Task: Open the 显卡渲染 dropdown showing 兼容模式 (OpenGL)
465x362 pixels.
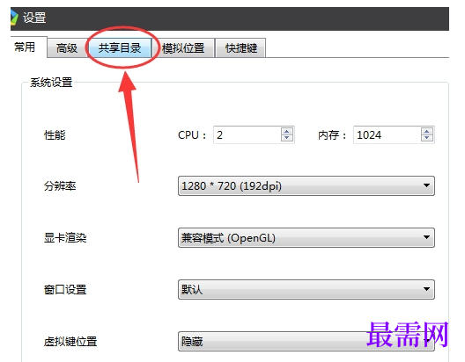Action: (x=306, y=237)
